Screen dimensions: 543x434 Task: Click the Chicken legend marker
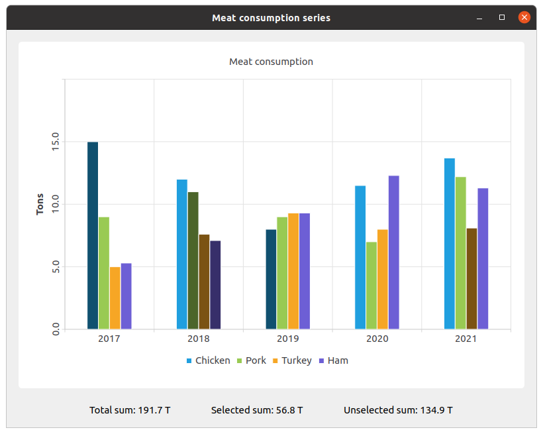tap(187, 360)
